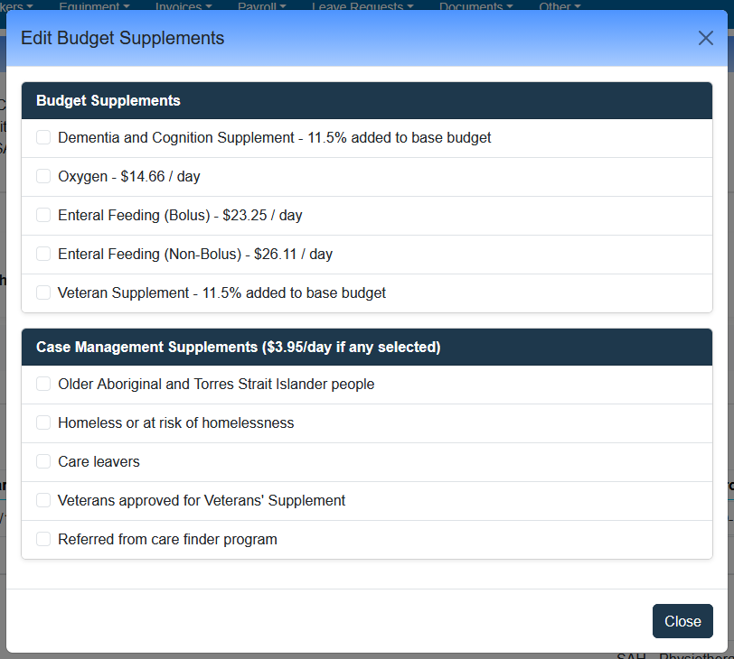Expand the Other navigation dropdown
Image resolution: width=734 pixels, height=659 pixels.
click(x=560, y=6)
